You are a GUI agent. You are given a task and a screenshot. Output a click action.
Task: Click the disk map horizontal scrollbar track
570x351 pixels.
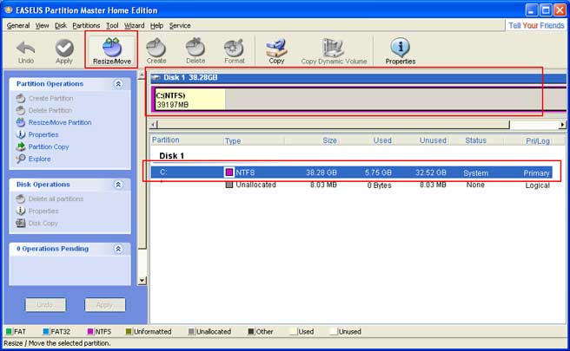[534, 125]
